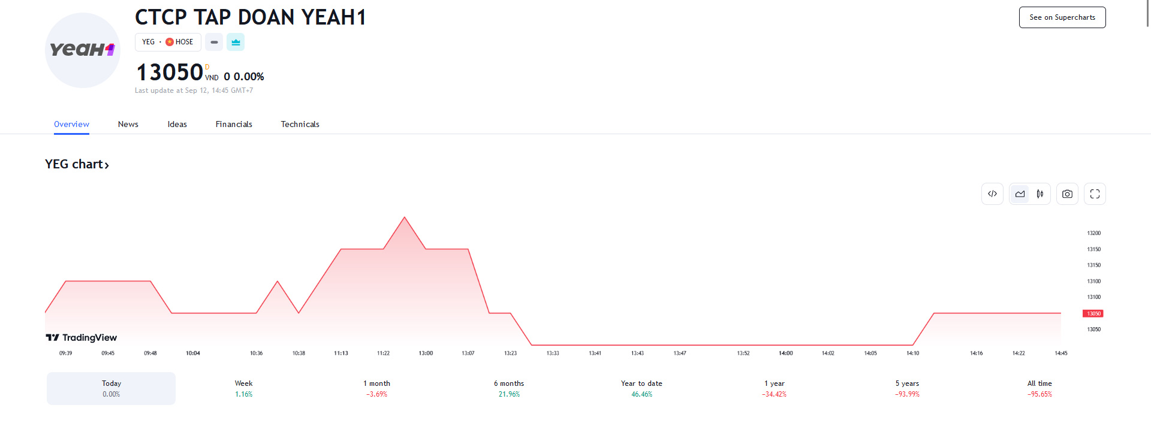Switch to the News tab
The width and height of the screenshot is (1151, 432).
pyautogui.click(x=128, y=124)
